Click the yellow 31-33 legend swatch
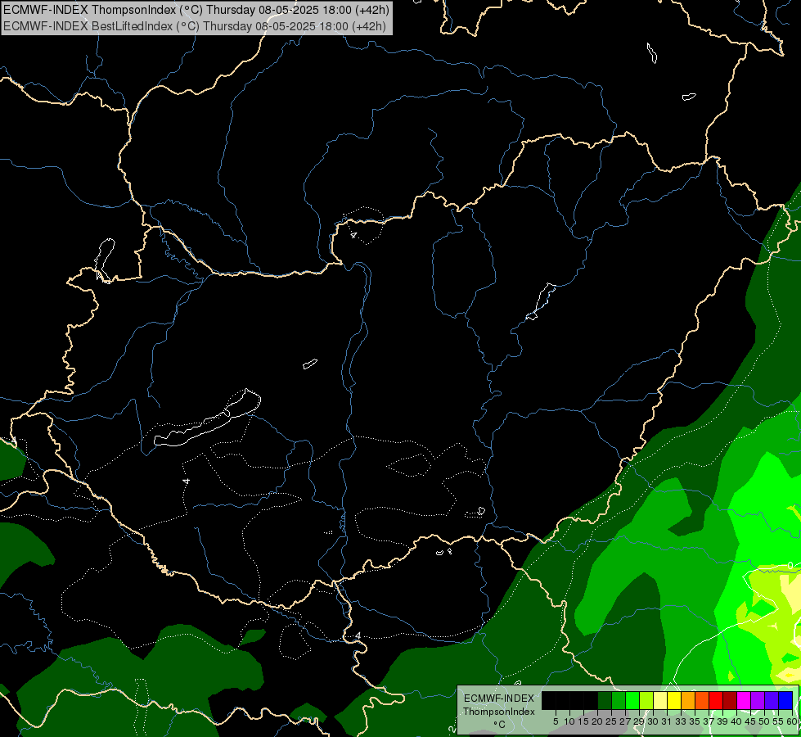The height and width of the screenshot is (737, 801). pos(674,700)
